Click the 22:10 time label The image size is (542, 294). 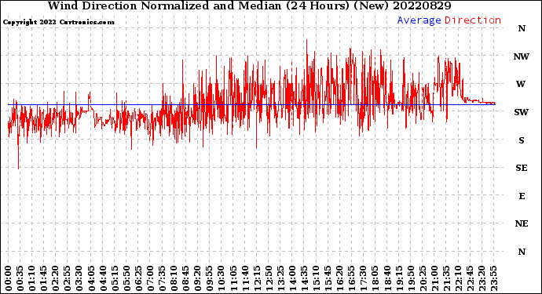(x=458, y=278)
